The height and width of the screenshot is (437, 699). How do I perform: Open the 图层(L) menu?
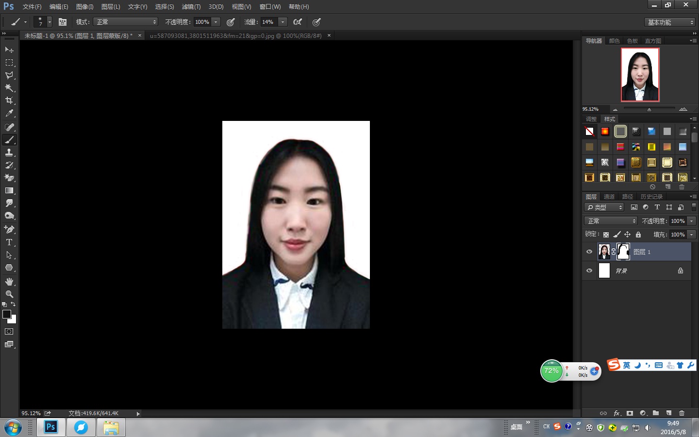[x=111, y=7]
